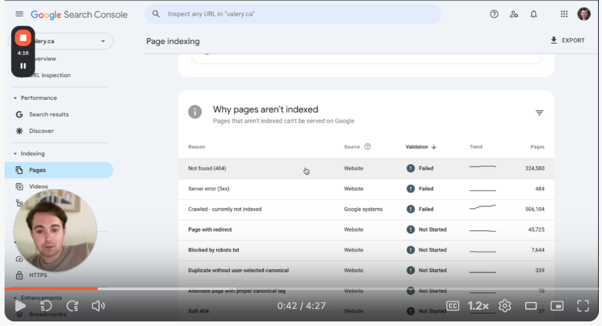Screen dimensions: 602x326
Task: Open the Google apps grid
Action: point(564,14)
